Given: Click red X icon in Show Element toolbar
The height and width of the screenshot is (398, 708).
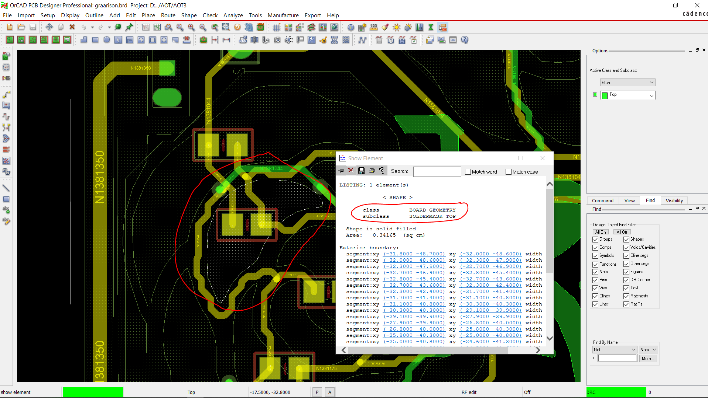Looking at the screenshot, I should click(351, 171).
